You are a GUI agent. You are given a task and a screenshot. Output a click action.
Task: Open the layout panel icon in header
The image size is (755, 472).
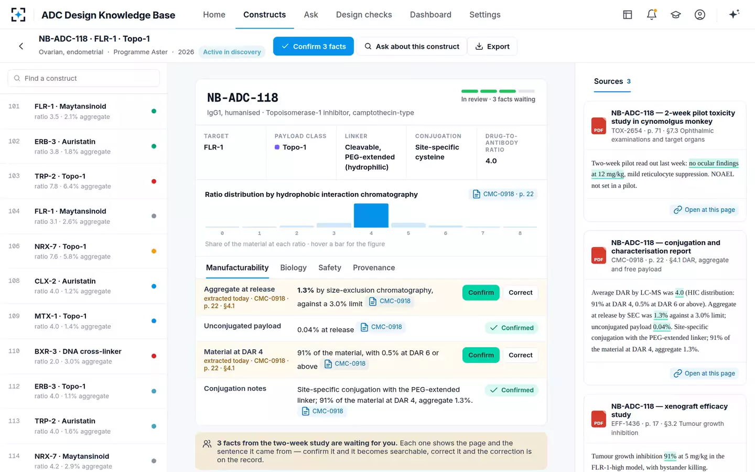pos(628,15)
